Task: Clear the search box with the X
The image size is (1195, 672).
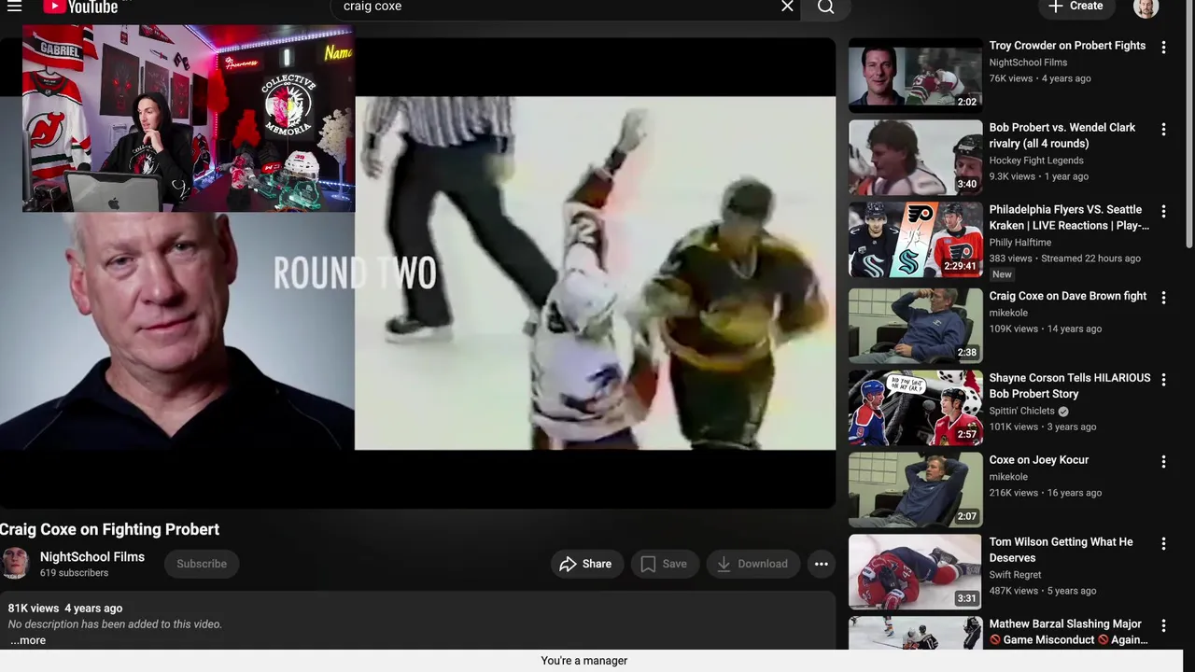Action: click(787, 7)
